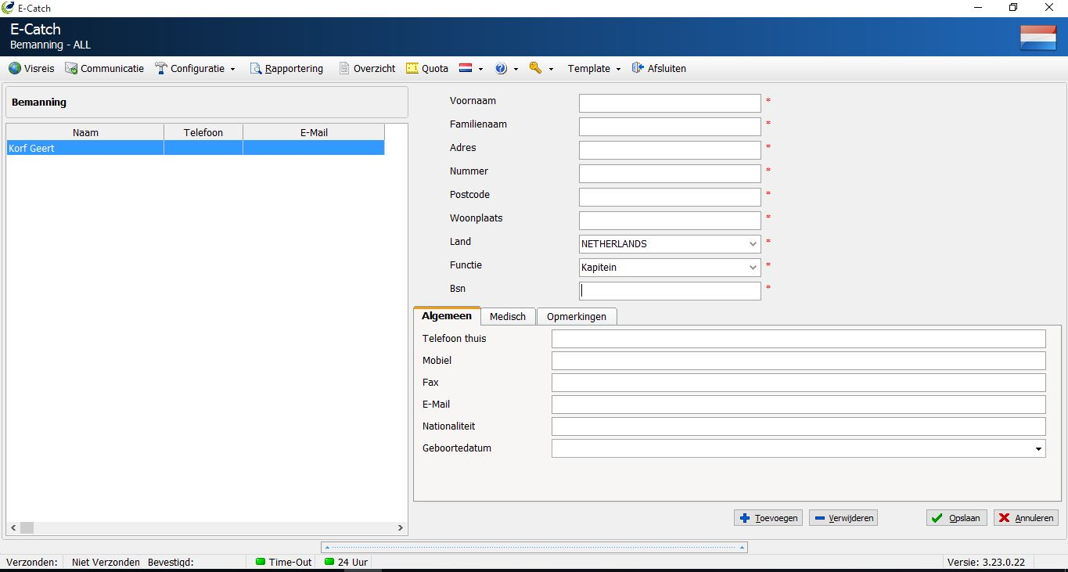Sort by the E-Mail column header
The width and height of the screenshot is (1068, 572).
pyautogui.click(x=314, y=132)
